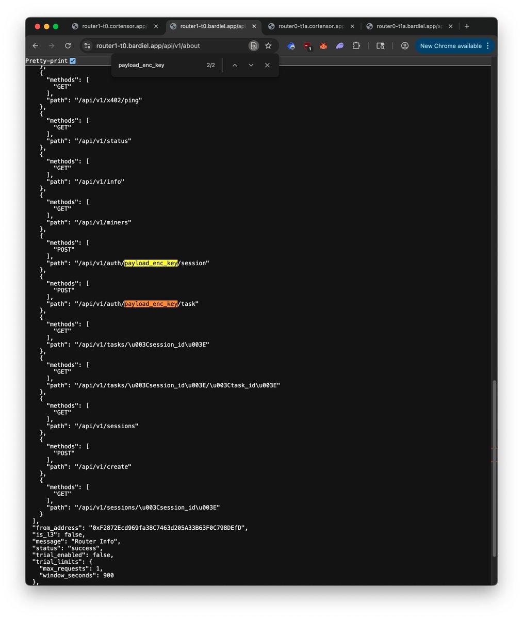This screenshot has width=523, height=619.
Task: Click the vertical scrollbar thumb
Action: tap(495, 468)
